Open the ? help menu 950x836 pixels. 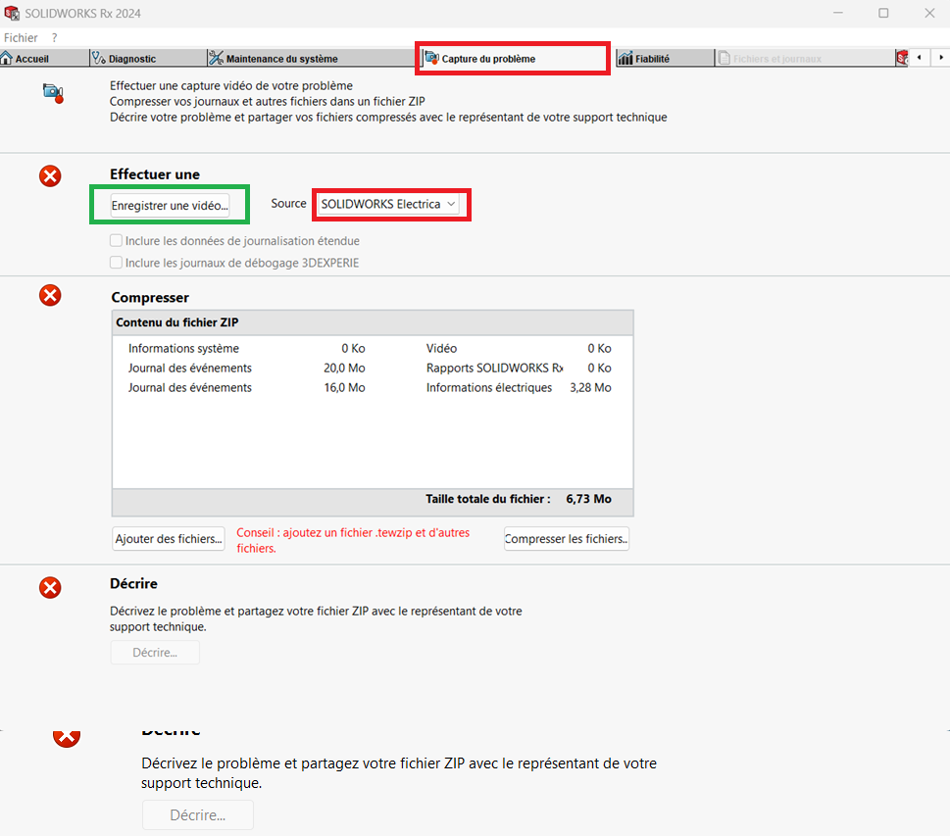click(55, 37)
